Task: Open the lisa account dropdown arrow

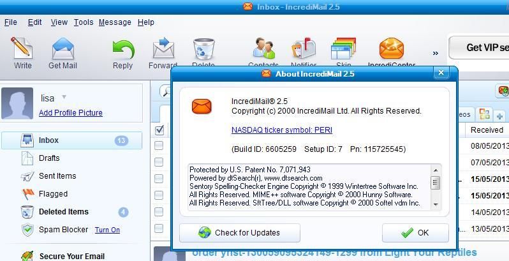Action: point(64,97)
